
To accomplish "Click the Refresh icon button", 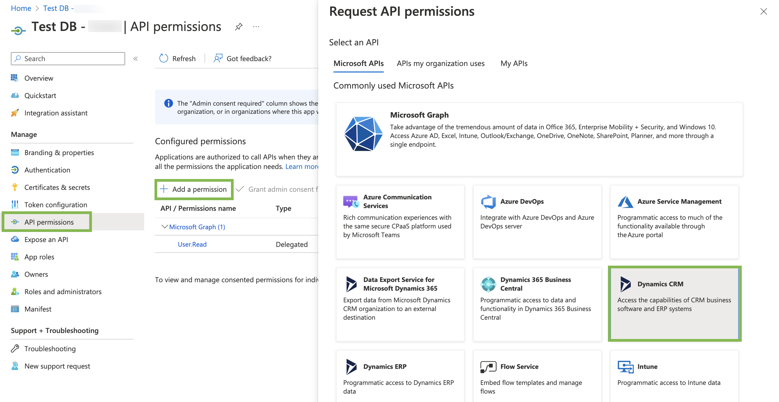I will click(x=163, y=58).
